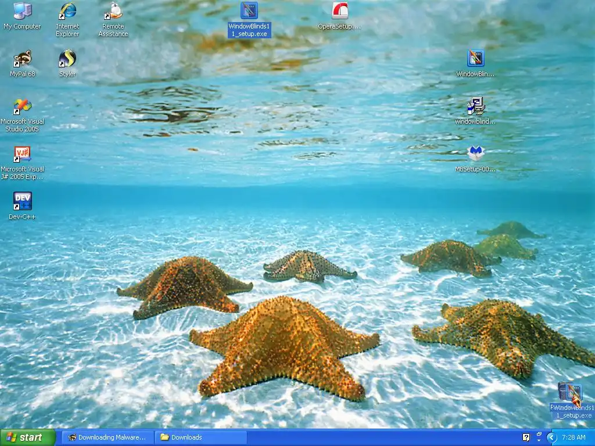Viewport: 595px width, 446px height.
Task: Select Microsoft Visual Studio 2005 shortcut
Action: click(23, 116)
